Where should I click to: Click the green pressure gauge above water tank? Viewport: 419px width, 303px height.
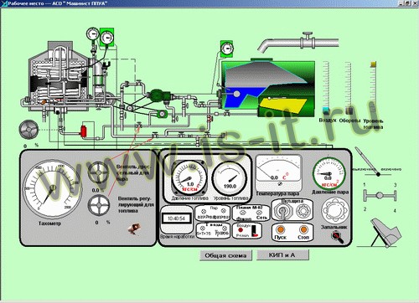tap(227, 49)
